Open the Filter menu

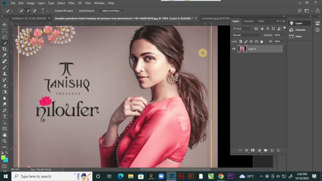point(71,3)
